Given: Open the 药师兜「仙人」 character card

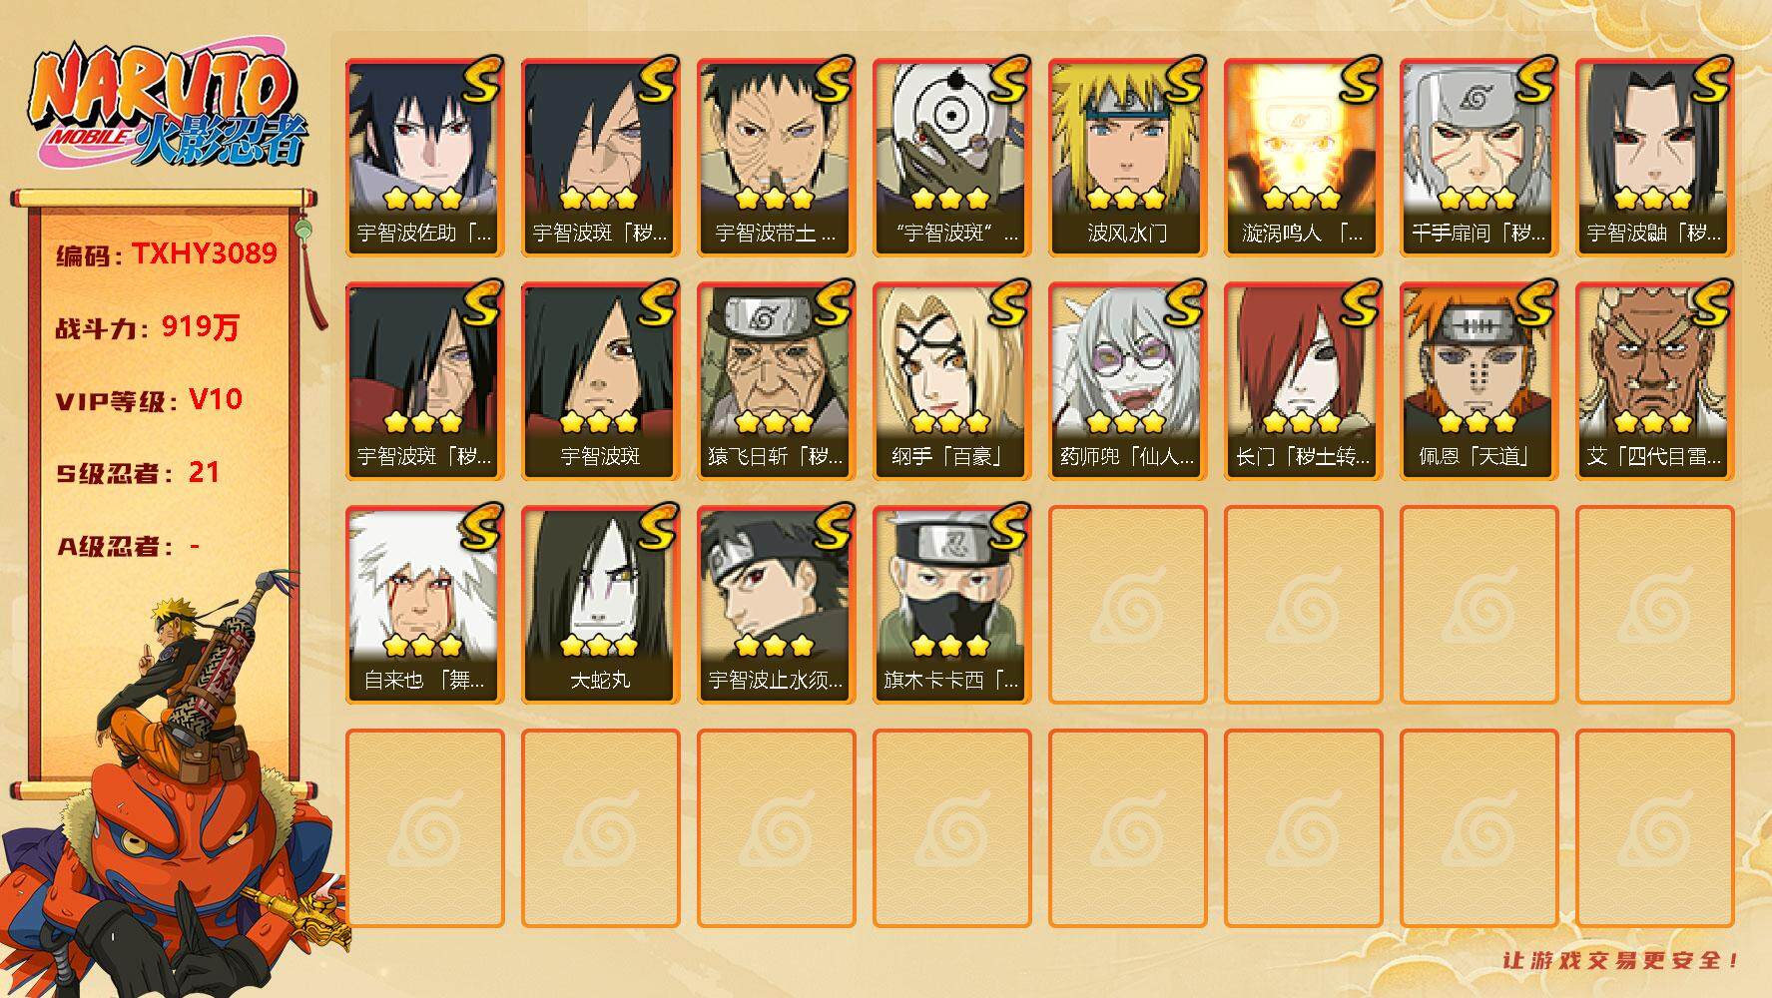Looking at the screenshot, I should click(1127, 381).
